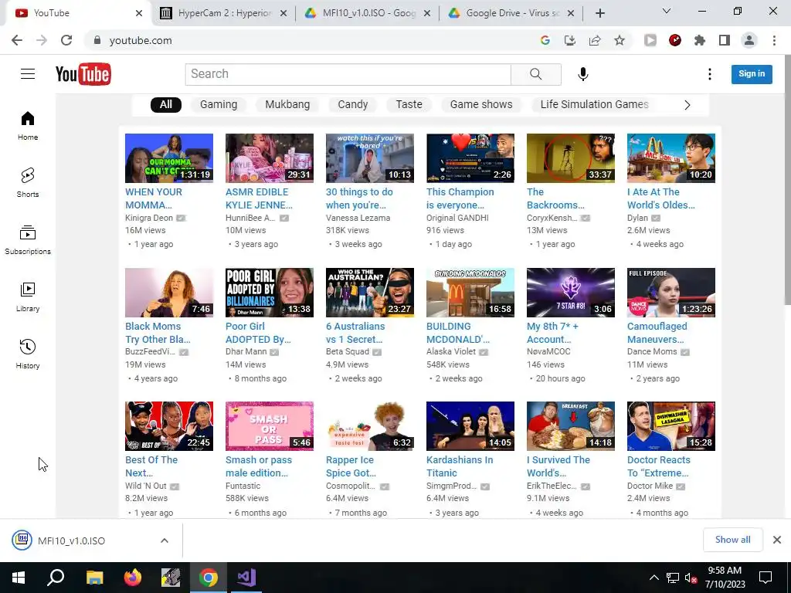Viewport: 791px width, 593px height.
Task: Launch Firefox from the taskbar
Action: coord(133,578)
